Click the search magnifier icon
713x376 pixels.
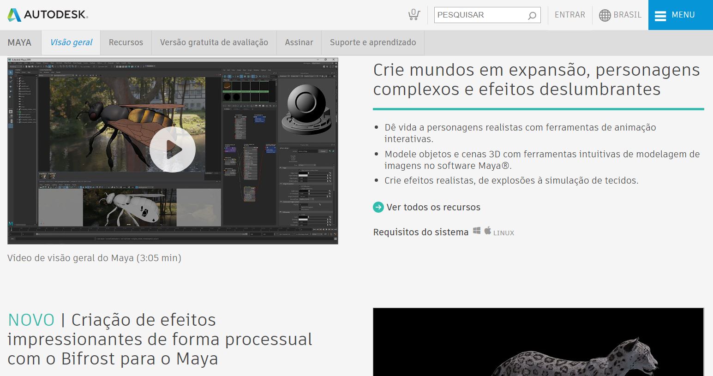pyautogui.click(x=532, y=15)
